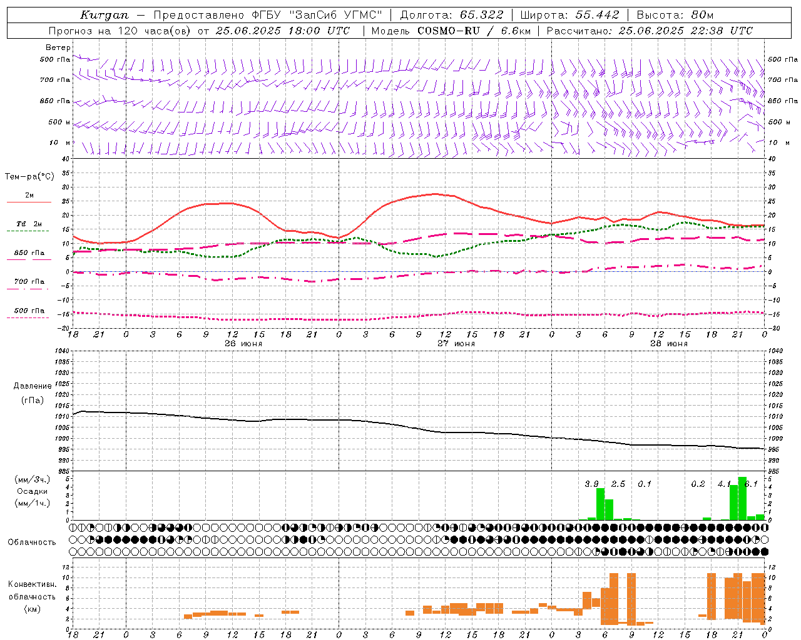Screen dimensions: 801x640
Task: Click the Конвективн. convective cloud label
Action: click(x=33, y=584)
